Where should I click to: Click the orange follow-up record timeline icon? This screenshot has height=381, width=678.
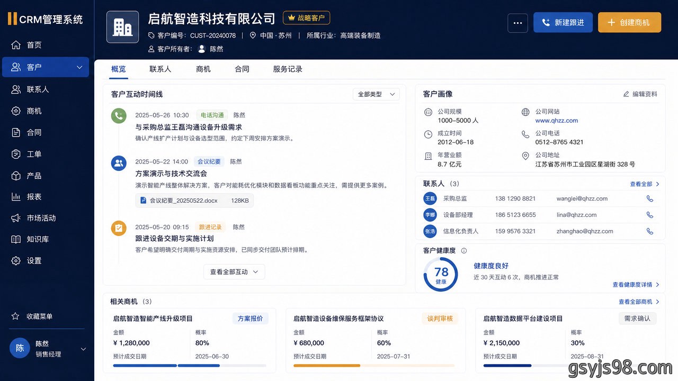pyautogui.click(x=119, y=228)
